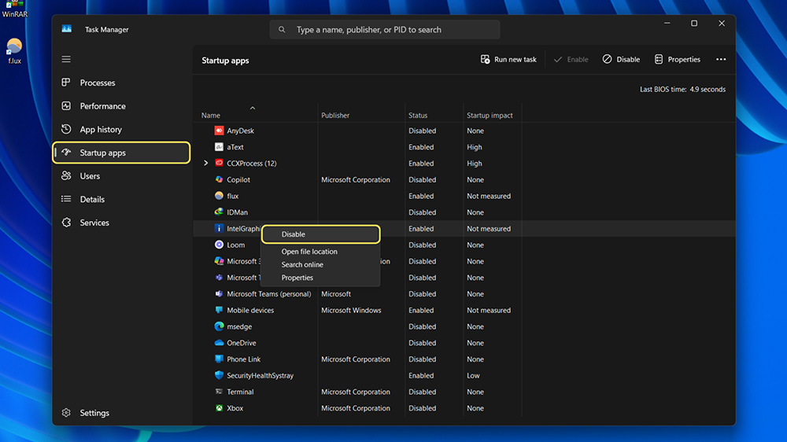This screenshot has height=442, width=787.
Task: Switch to the Details tab
Action: [x=121, y=199]
